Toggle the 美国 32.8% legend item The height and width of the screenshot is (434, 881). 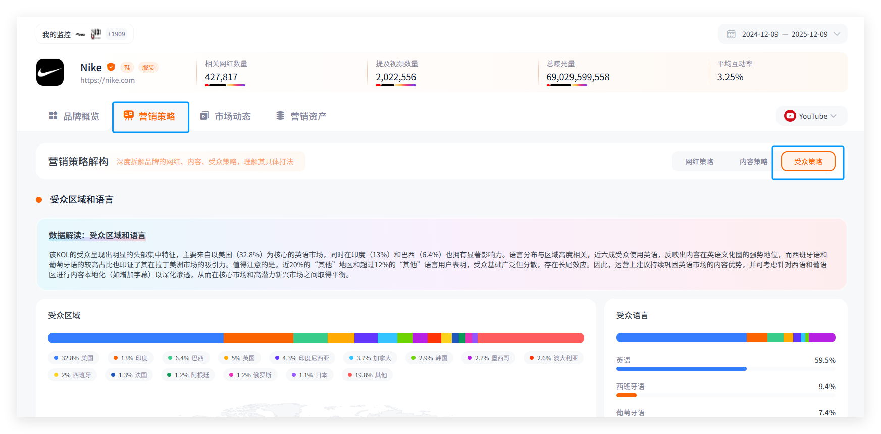[x=74, y=358]
